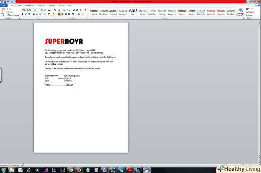The height and width of the screenshot is (173, 261).
Task: Click the Clear Formatting icon
Action: pyautogui.click(x=55, y=10)
